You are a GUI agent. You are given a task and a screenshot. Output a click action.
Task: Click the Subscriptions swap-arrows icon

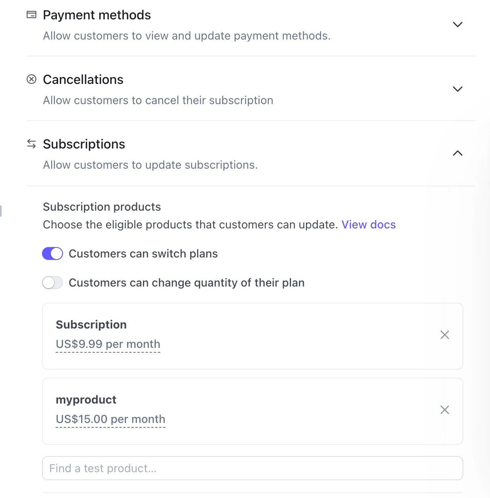[x=31, y=144]
